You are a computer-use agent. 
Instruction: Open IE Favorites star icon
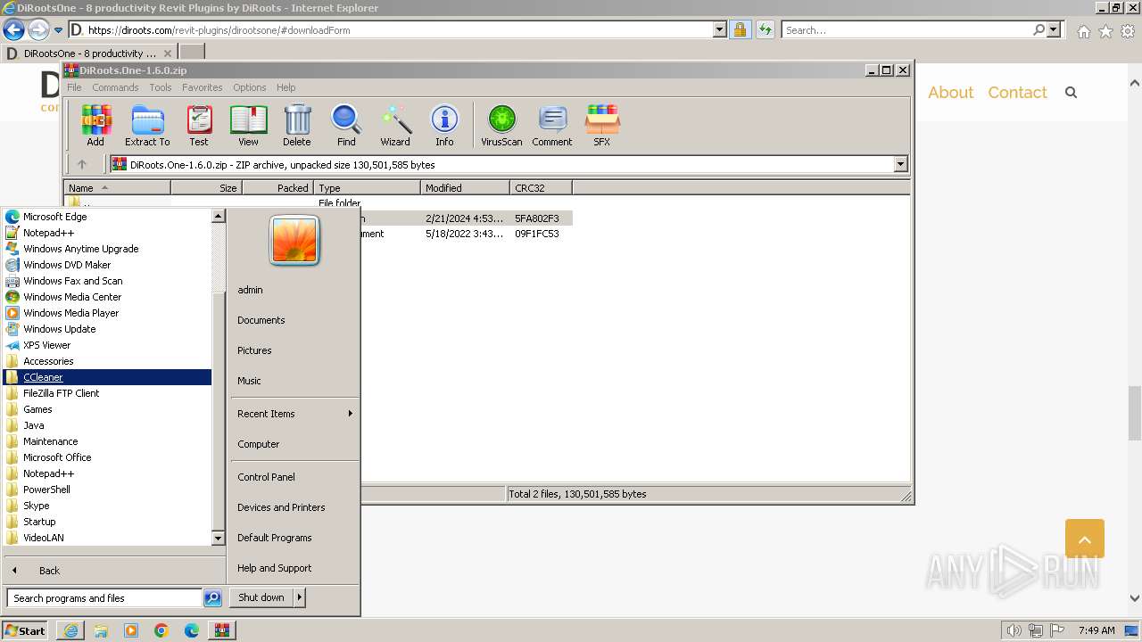coord(1105,31)
